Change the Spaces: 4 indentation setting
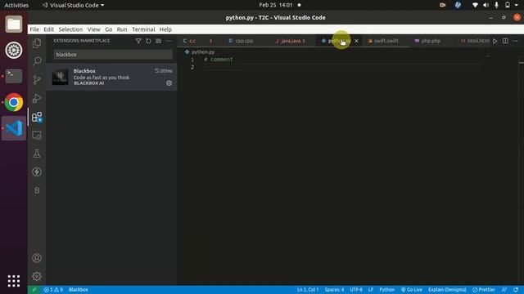 tap(334, 290)
